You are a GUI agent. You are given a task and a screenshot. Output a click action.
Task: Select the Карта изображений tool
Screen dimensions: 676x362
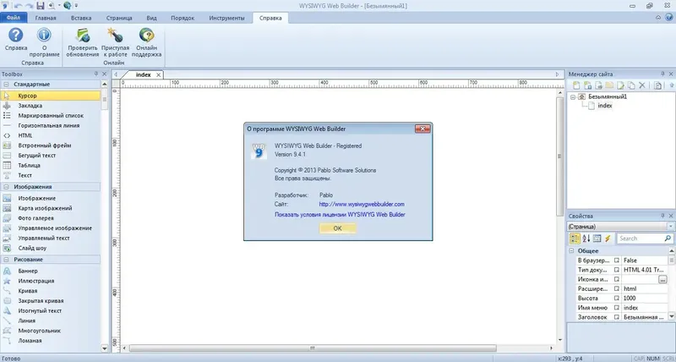coord(45,208)
